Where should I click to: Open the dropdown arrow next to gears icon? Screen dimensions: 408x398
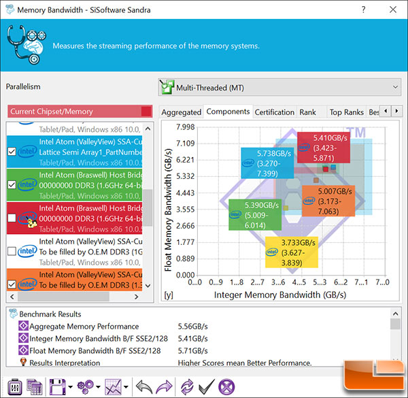click(x=98, y=387)
